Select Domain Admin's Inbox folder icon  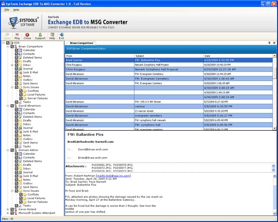coord(20,168)
